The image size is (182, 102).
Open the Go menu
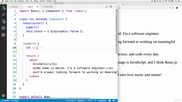31,1
